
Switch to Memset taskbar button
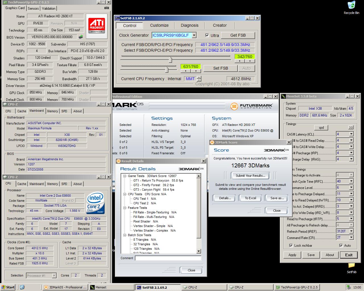111,287
